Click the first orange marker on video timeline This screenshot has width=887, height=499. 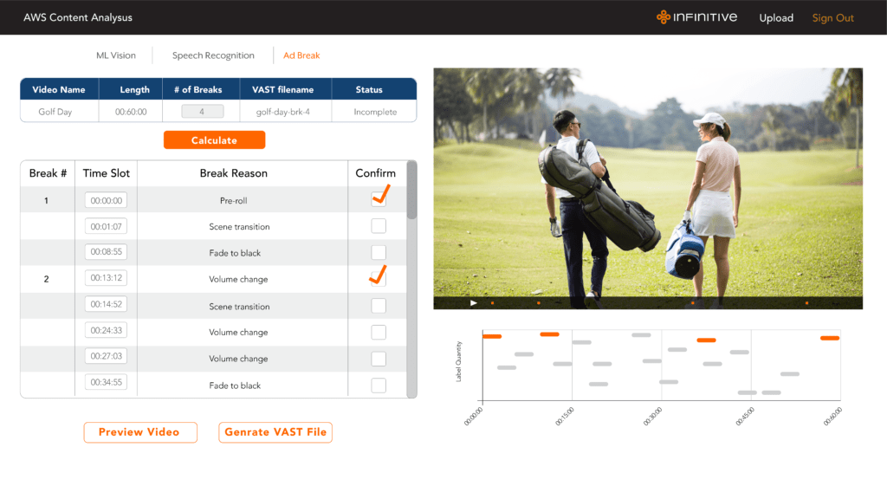pos(492,303)
